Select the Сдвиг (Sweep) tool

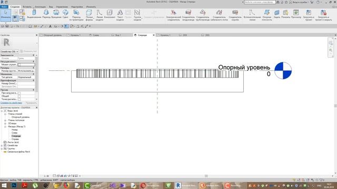(65, 14)
